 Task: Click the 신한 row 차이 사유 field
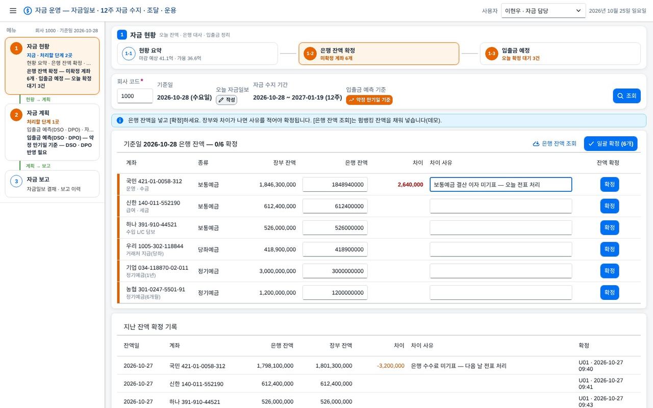(501, 206)
